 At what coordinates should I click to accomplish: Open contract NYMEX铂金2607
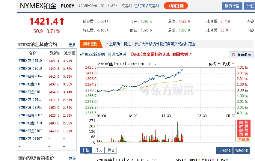coord(30,115)
